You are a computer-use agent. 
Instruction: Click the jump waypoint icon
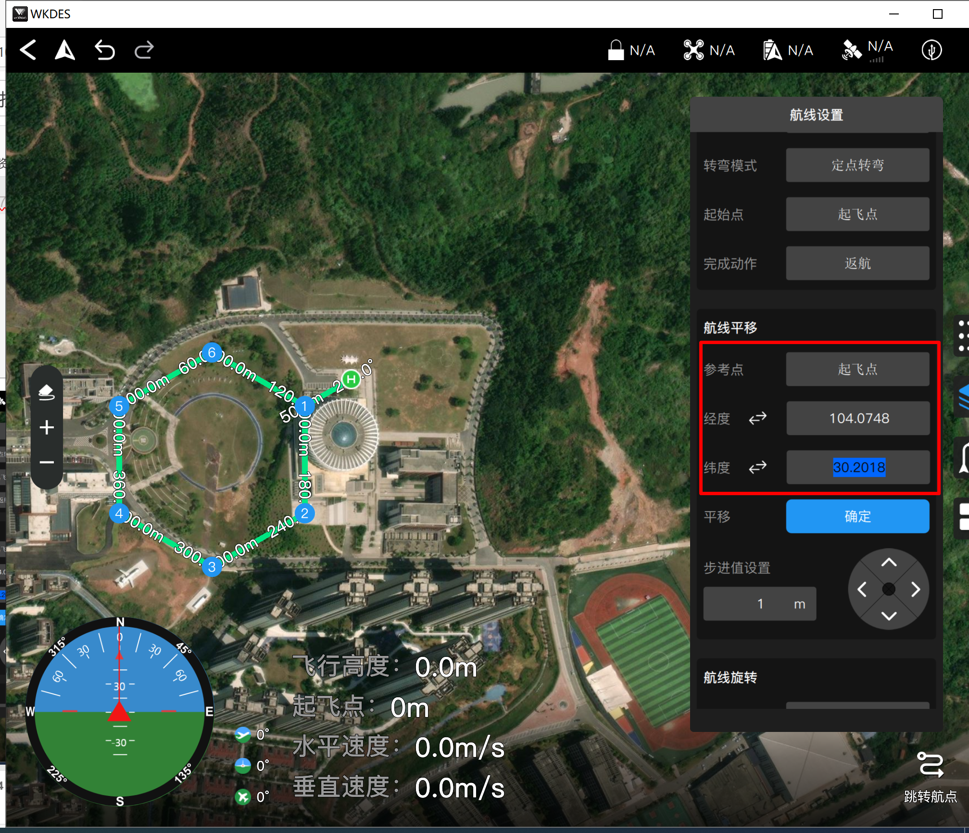pos(930,765)
